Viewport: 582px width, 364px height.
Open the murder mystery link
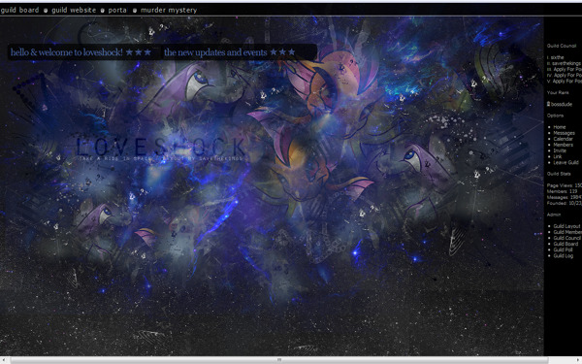[x=169, y=10]
